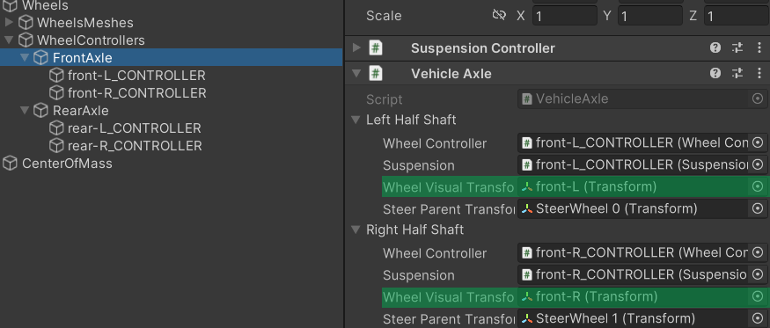The height and width of the screenshot is (328, 770).
Task: Open presets icon for Suspension Controller
Action: pos(737,48)
